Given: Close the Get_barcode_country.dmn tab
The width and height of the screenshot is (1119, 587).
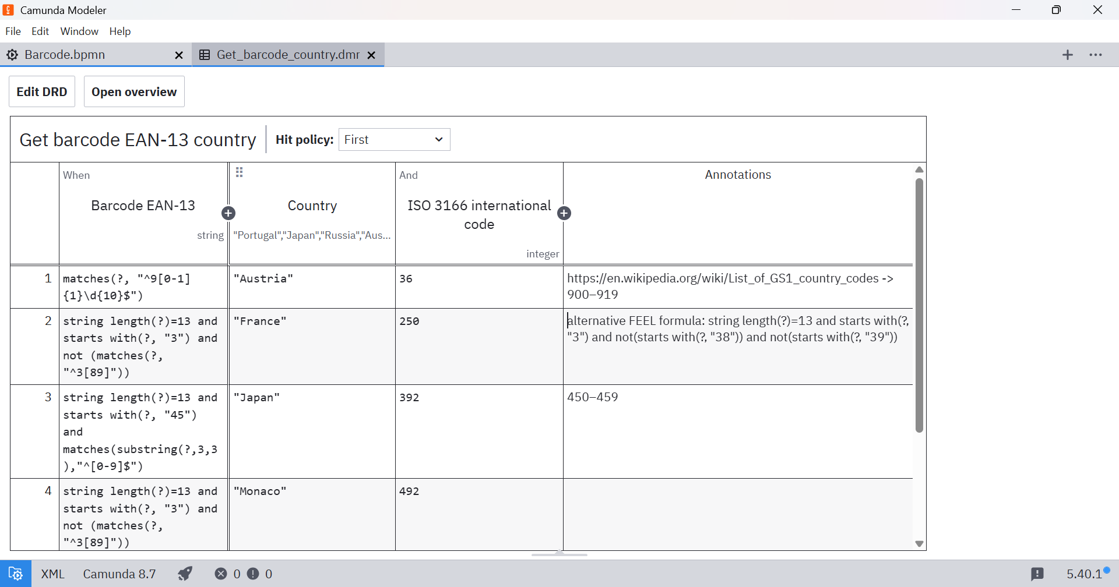Looking at the screenshot, I should pos(371,55).
